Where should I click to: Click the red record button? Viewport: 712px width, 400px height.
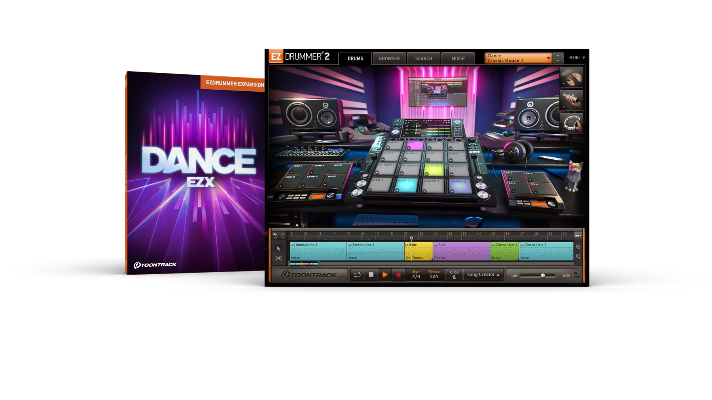(398, 275)
